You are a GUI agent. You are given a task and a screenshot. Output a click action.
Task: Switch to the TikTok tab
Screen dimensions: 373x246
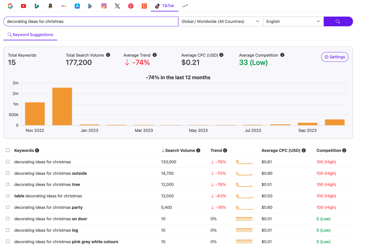(x=164, y=6)
